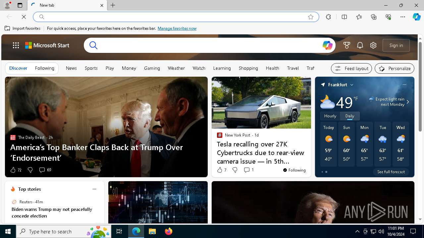This screenshot has height=238, width=424.
Task: Dislike the Tesla Cybertruck article
Action: (x=235, y=170)
